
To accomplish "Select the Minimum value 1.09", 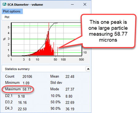I will [x=26, y=83].
